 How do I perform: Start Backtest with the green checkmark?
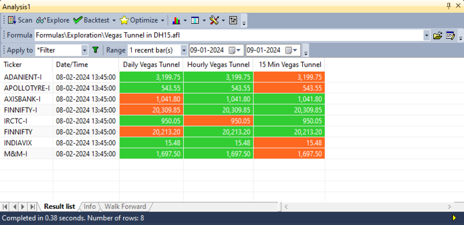pos(78,20)
